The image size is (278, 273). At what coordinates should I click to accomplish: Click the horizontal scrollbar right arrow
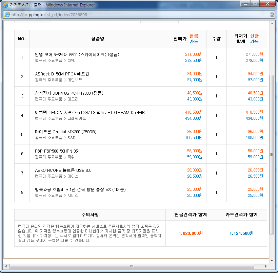[x=266, y=266]
